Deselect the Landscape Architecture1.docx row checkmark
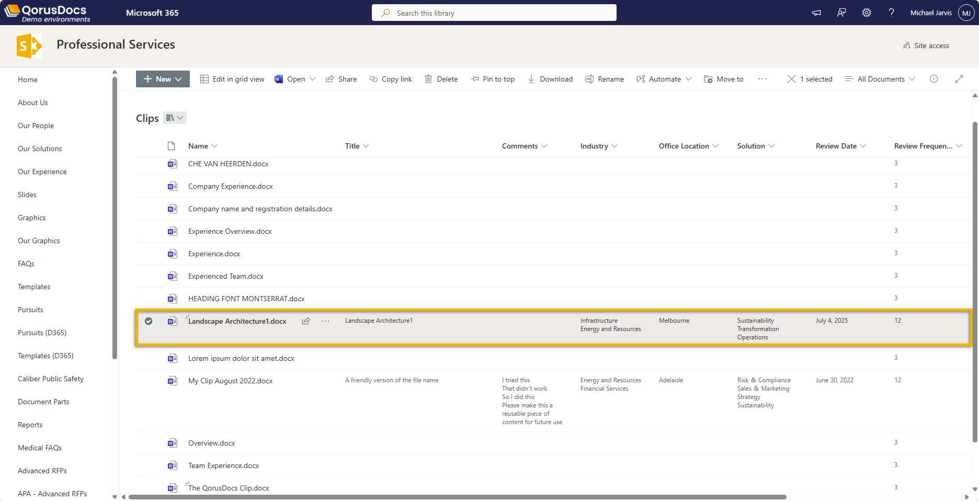979x501 pixels. (149, 321)
